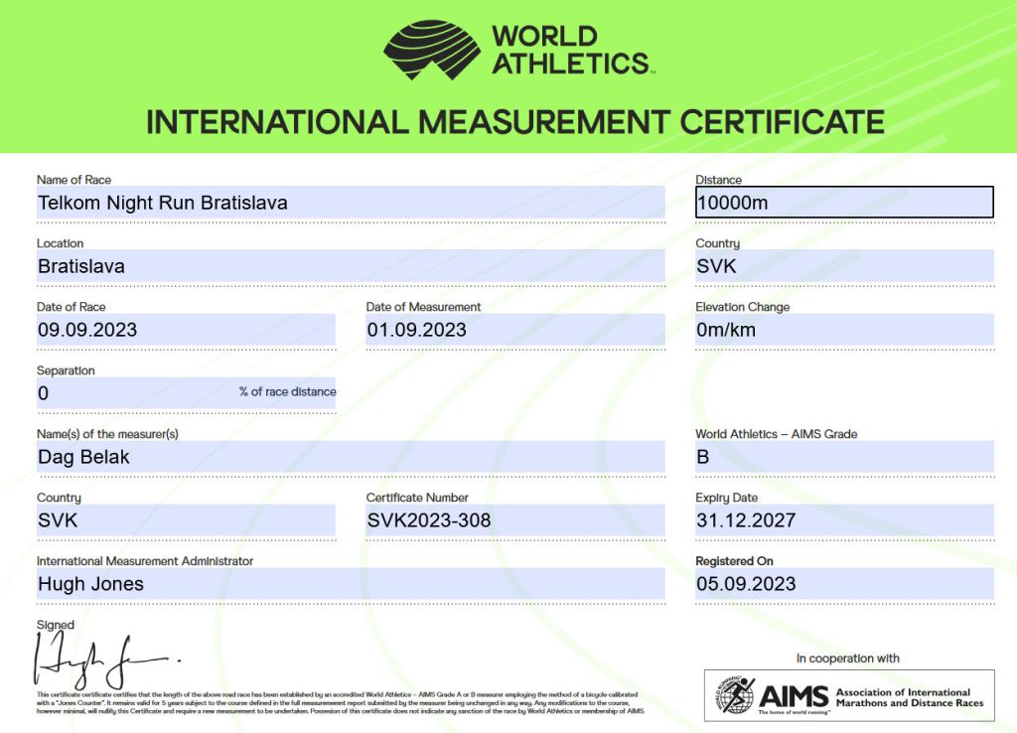Image resolution: width=1017 pixels, height=733 pixels.
Task: Click the "Registered On" label
Action: [x=734, y=561]
